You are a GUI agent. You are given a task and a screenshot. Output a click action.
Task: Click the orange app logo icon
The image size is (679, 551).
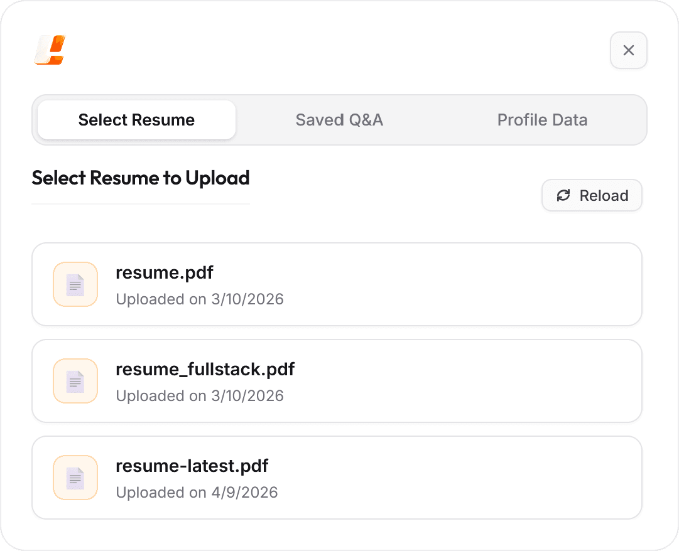[x=50, y=50]
